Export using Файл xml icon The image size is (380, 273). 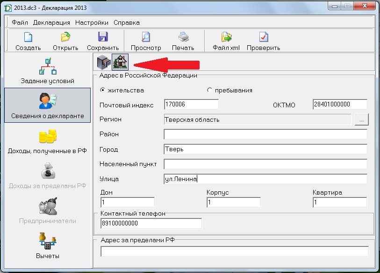click(x=226, y=37)
